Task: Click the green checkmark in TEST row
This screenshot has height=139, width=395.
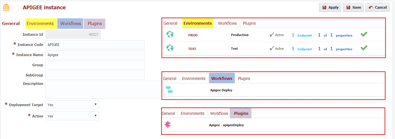Action: tap(364, 48)
